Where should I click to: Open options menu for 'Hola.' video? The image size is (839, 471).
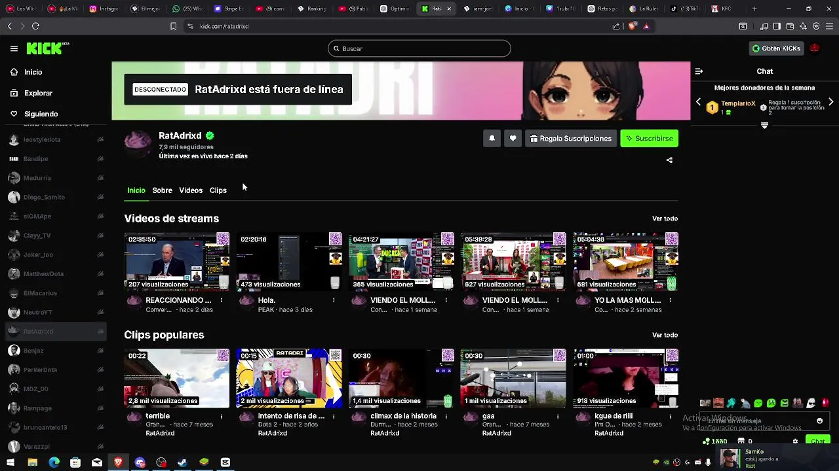[334, 300]
